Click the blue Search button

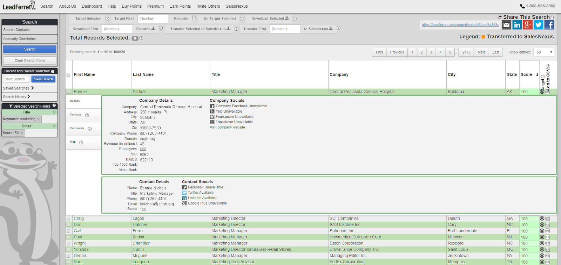click(30, 49)
